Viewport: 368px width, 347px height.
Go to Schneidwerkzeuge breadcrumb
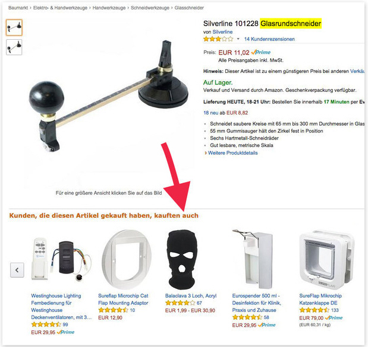point(150,8)
